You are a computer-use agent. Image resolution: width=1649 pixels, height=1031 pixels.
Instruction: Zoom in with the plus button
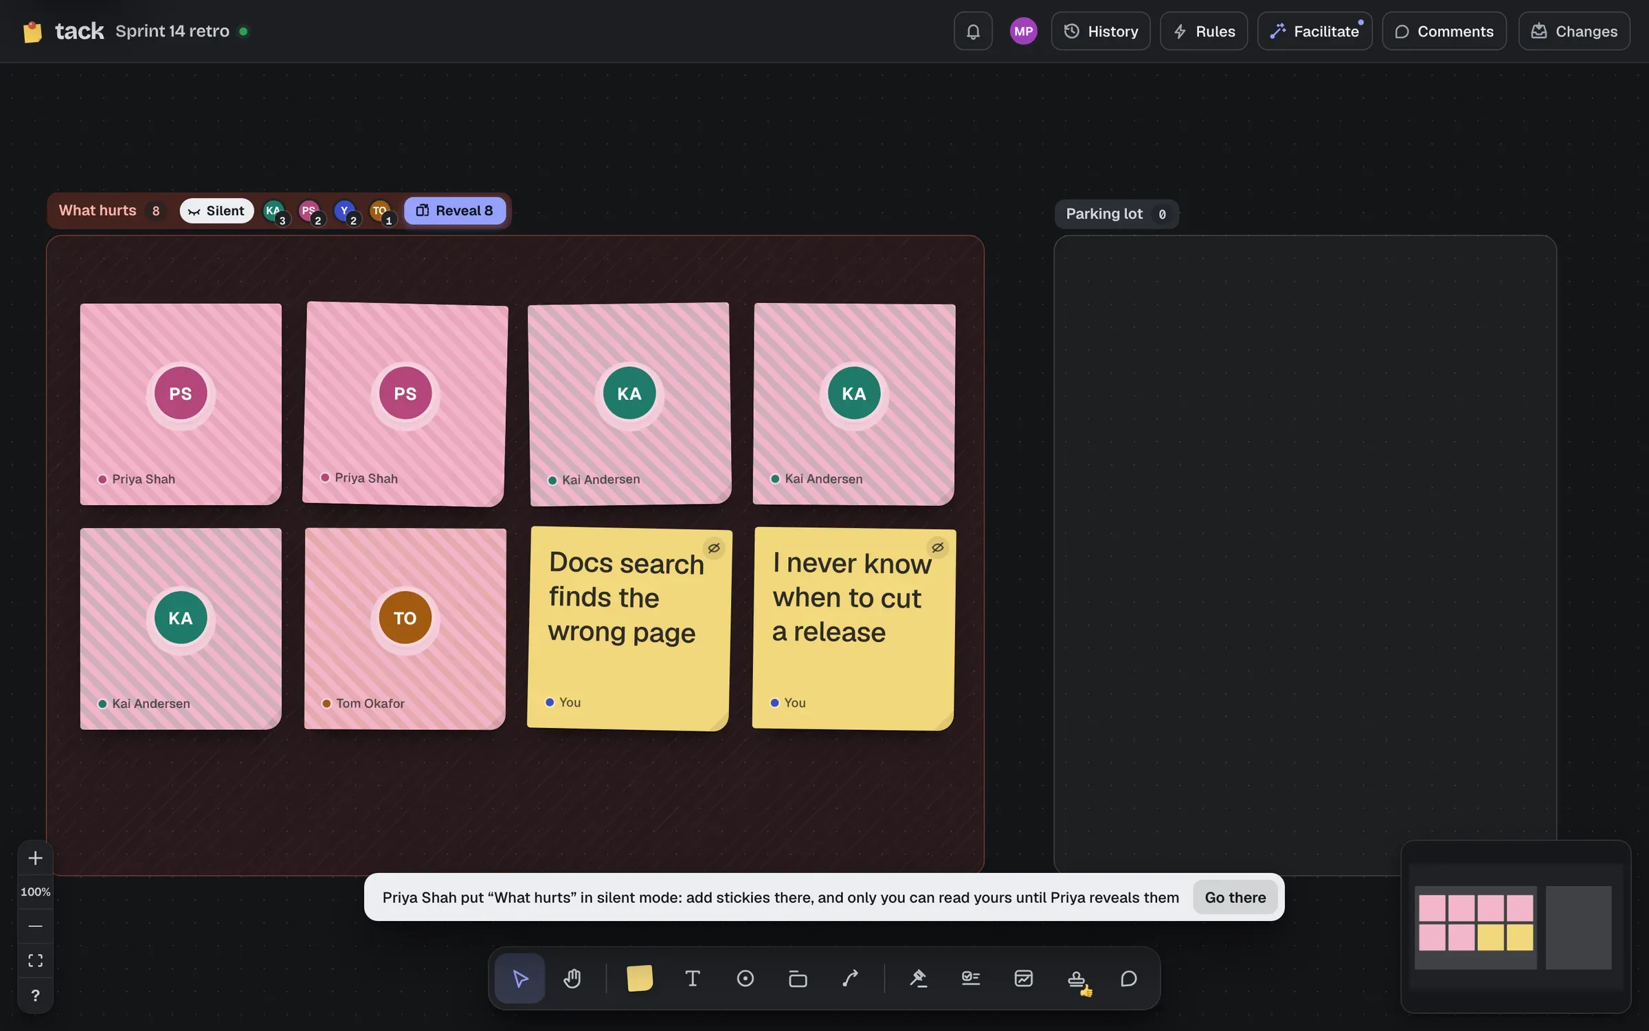coord(35,858)
